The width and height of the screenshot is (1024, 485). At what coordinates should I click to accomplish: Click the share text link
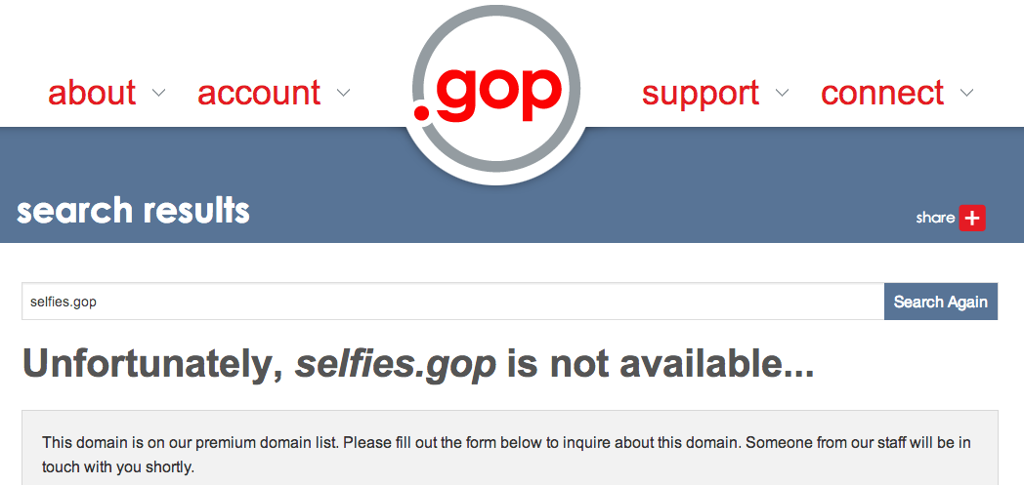935,218
